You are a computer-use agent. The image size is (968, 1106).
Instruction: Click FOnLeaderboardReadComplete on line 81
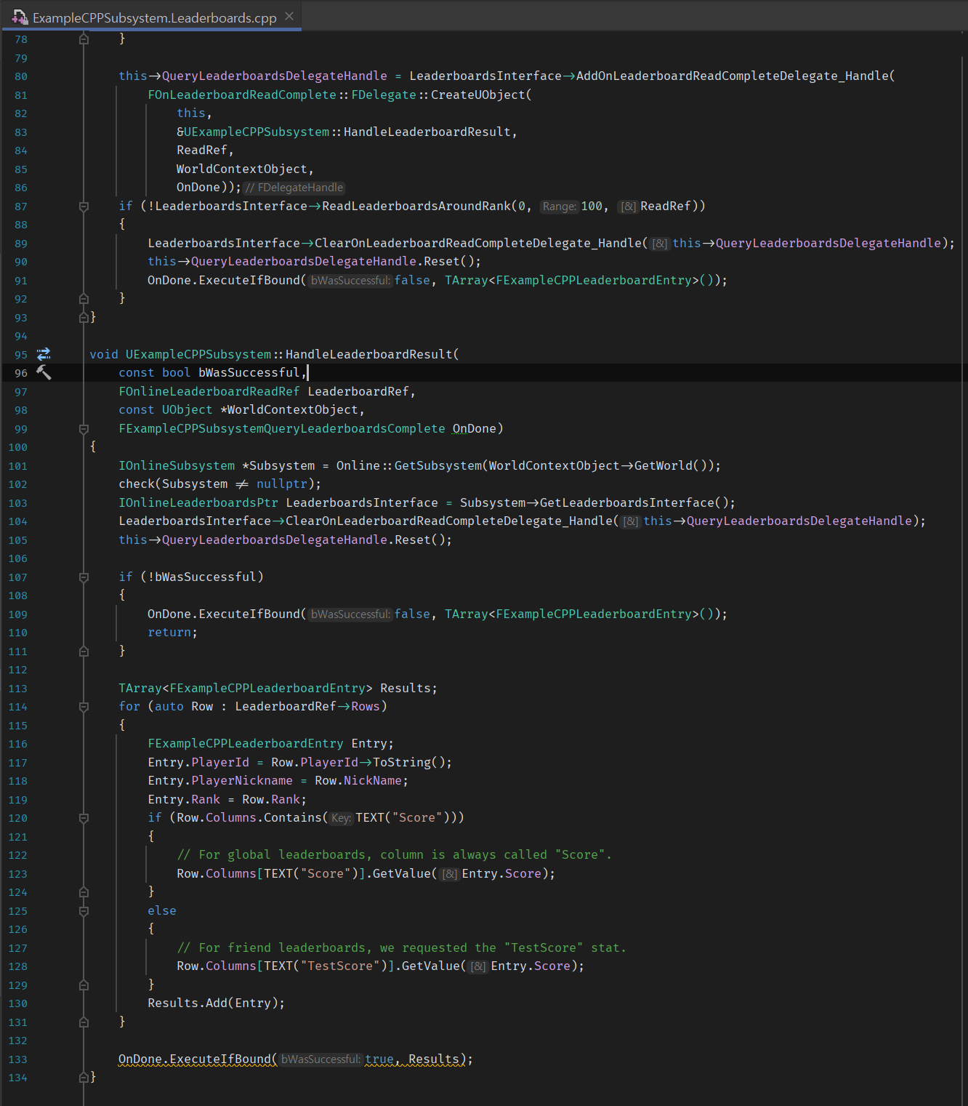(x=242, y=95)
